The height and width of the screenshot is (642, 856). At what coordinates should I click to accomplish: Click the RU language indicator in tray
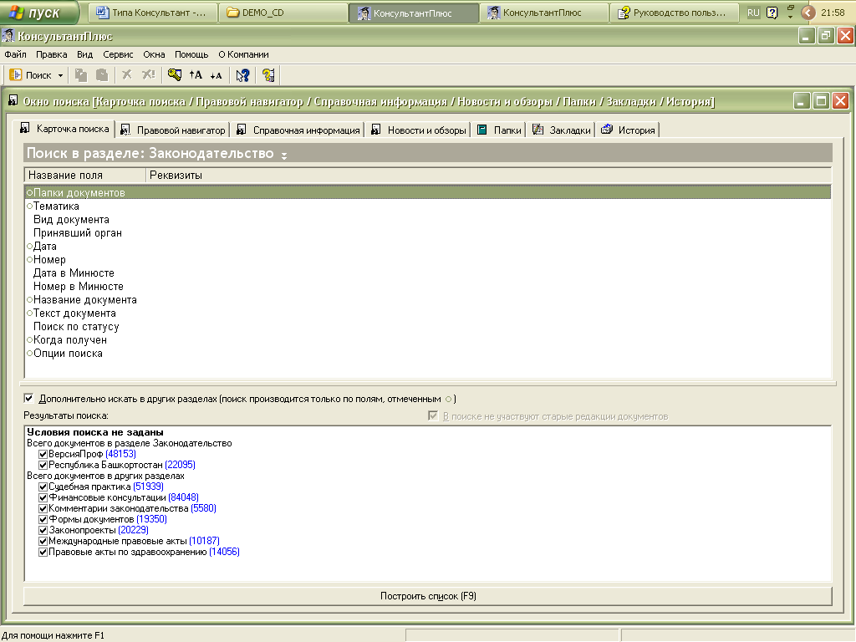click(753, 13)
